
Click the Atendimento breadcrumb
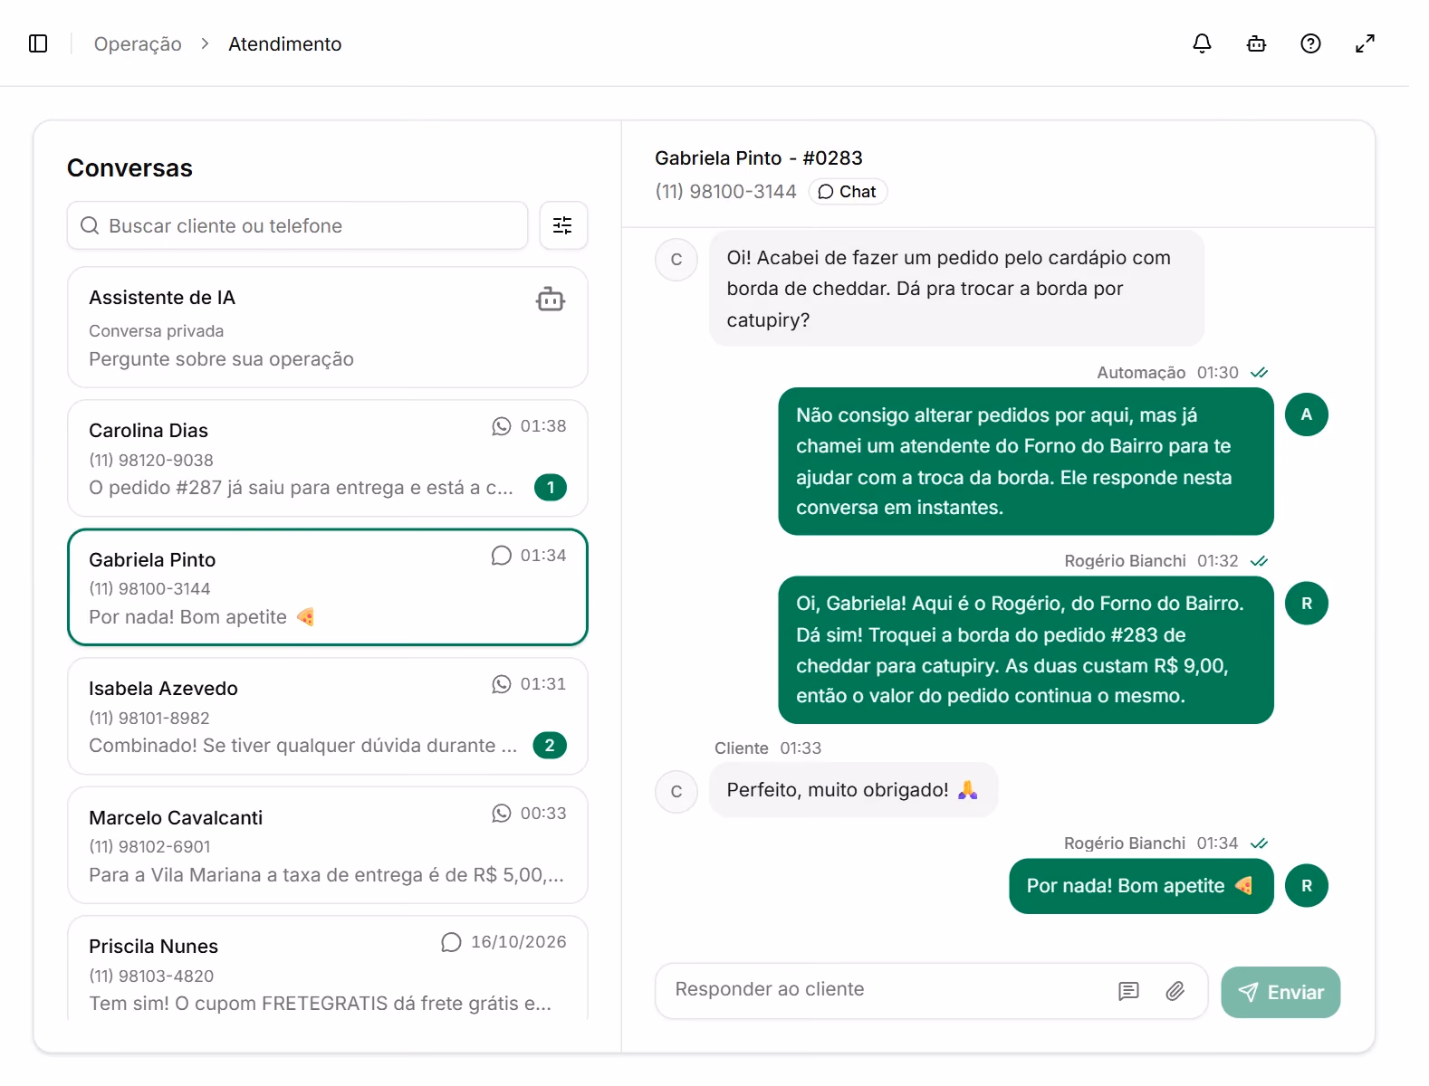click(285, 44)
